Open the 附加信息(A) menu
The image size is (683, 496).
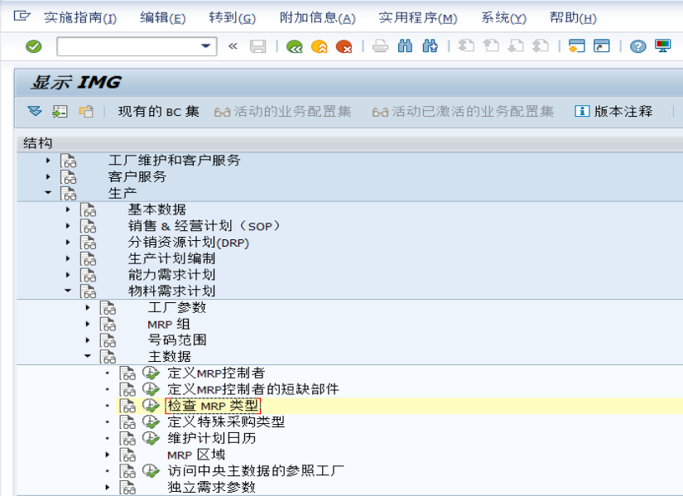pyautogui.click(x=318, y=17)
